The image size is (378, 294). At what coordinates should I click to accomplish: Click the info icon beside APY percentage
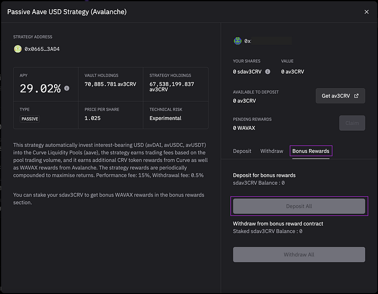click(67, 88)
